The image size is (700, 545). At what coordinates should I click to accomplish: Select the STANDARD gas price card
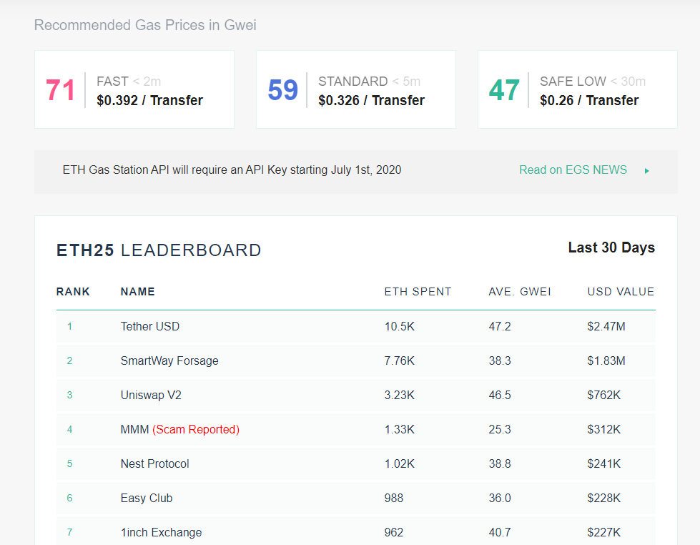356,89
